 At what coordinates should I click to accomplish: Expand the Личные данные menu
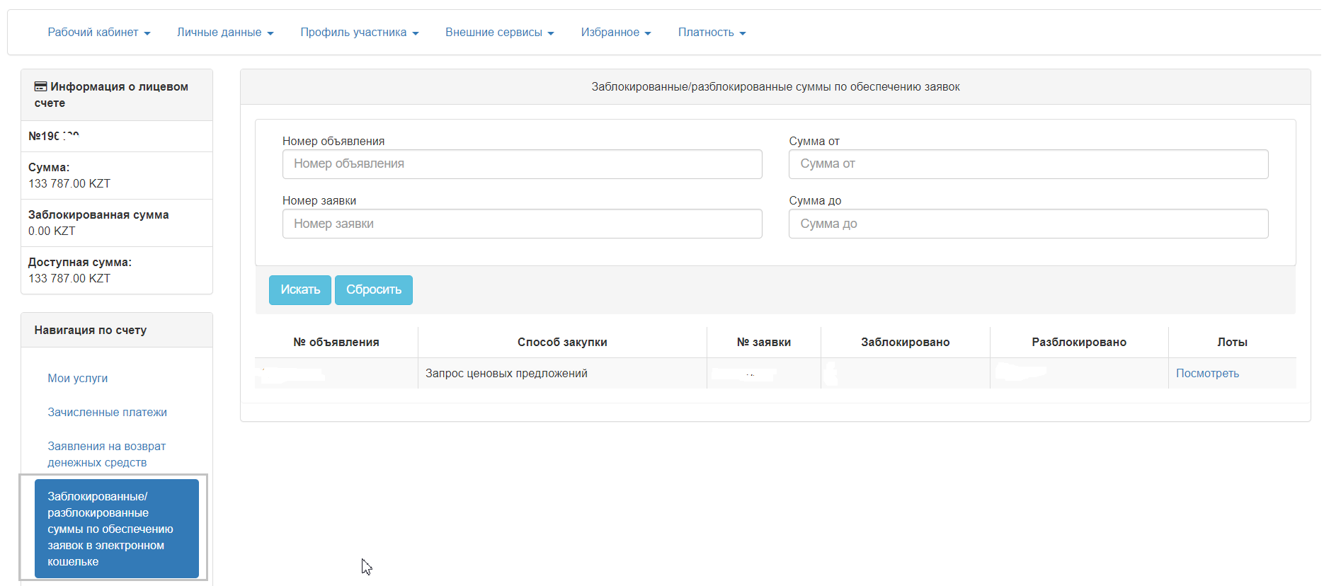click(x=224, y=33)
